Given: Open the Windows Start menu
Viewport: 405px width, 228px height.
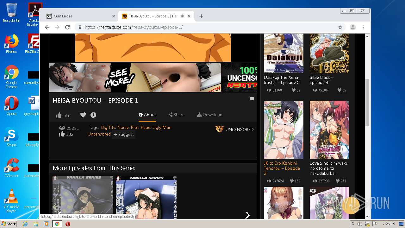Looking at the screenshot, I should tap(9, 224).
